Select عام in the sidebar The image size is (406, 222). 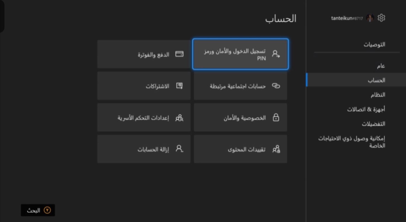[381, 66]
